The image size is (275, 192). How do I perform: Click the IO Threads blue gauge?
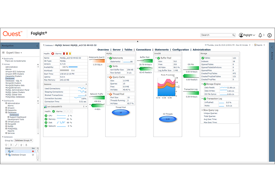click(168, 119)
